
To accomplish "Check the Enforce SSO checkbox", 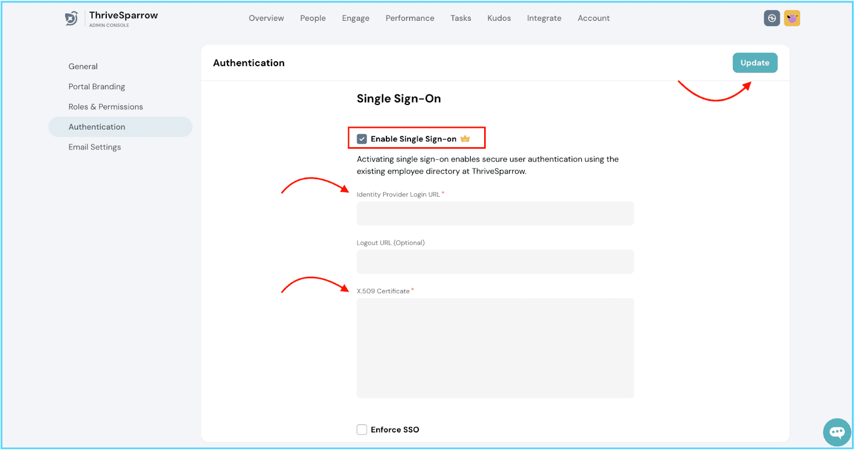I will pyautogui.click(x=362, y=430).
